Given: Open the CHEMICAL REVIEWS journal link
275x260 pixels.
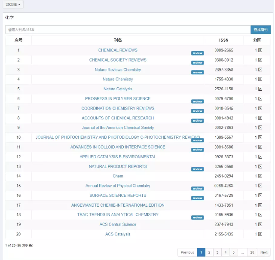Looking at the screenshot, I should click(118, 50).
